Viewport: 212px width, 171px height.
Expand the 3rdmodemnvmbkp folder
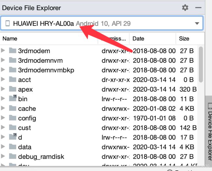pyautogui.click(x=3, y=70)
